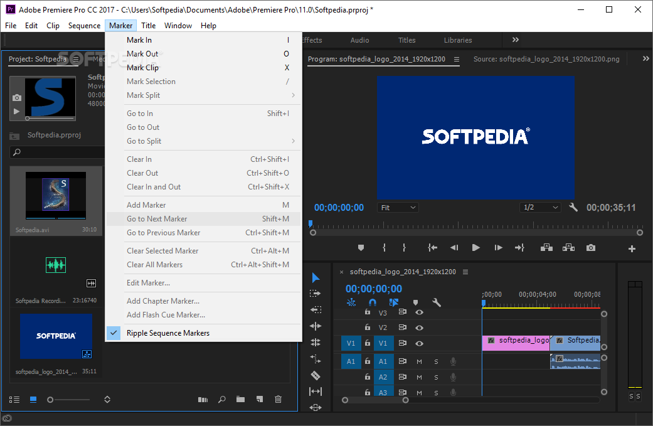Click the trash Clear icon in Project panel

click(278, 400)
